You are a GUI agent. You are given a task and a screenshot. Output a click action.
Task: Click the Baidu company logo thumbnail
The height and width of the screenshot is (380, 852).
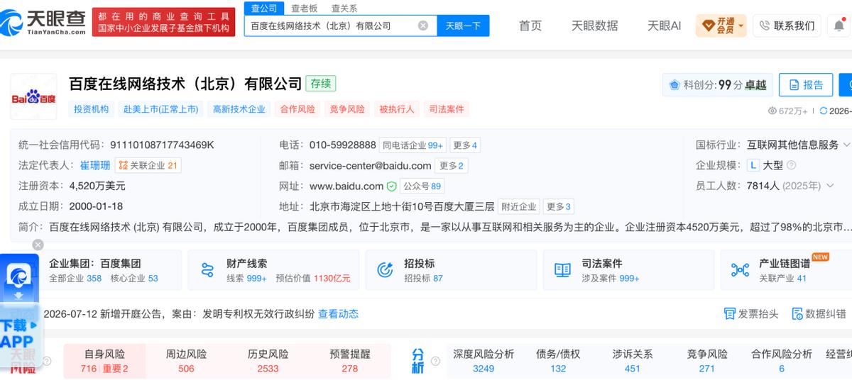(33, 96)
